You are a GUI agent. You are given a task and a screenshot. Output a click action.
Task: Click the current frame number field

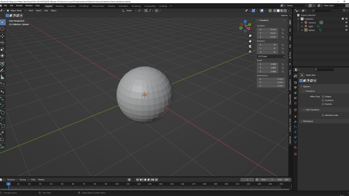pos(247,180)
